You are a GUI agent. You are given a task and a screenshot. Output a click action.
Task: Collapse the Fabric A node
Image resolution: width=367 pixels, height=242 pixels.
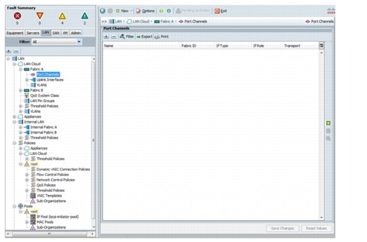point(20,69)
